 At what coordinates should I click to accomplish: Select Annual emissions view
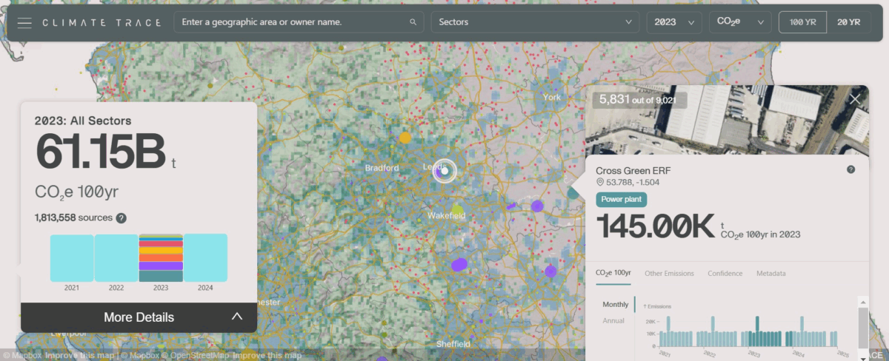612,320
